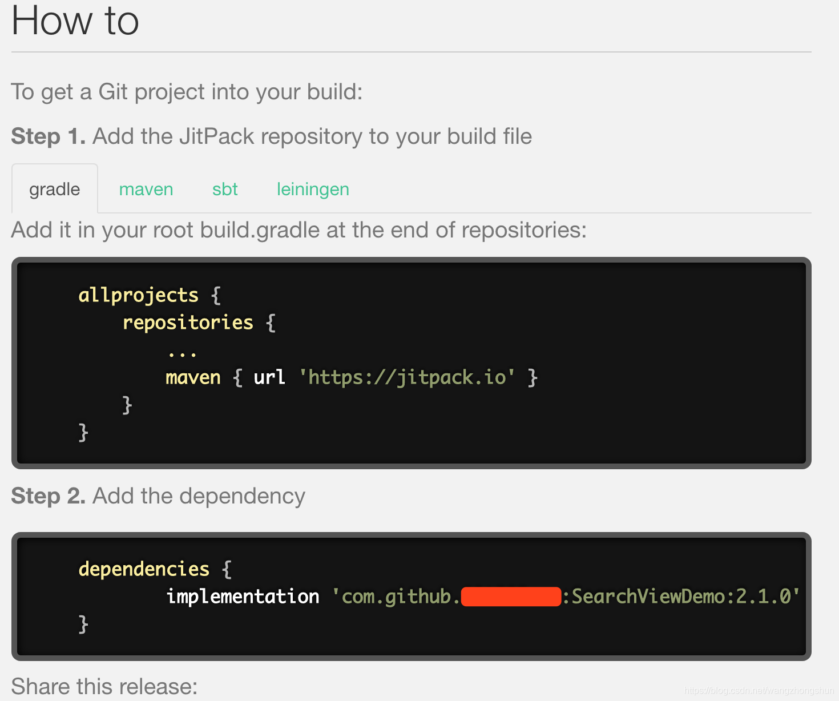The width and height of the screenshot is (839, 701).
Task: Click the 'maven' keyword in code block
Action: [193, 377]
